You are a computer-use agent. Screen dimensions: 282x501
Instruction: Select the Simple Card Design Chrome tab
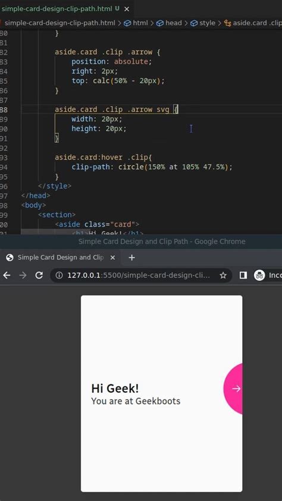61,258
